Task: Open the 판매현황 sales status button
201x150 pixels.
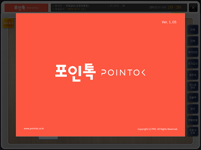Action: point(193,120)
